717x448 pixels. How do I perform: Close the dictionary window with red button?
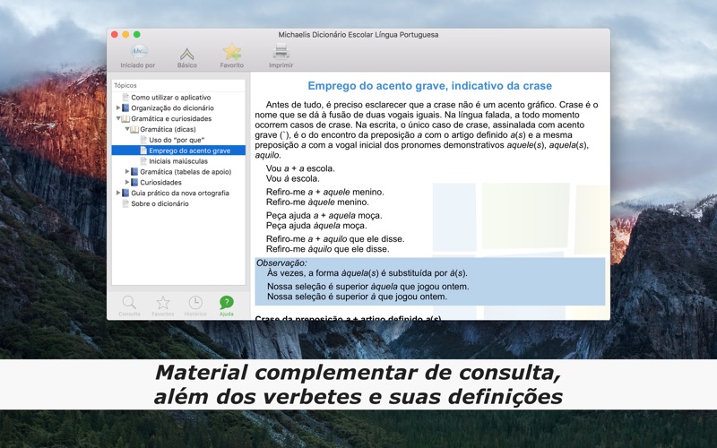(115, 34)
